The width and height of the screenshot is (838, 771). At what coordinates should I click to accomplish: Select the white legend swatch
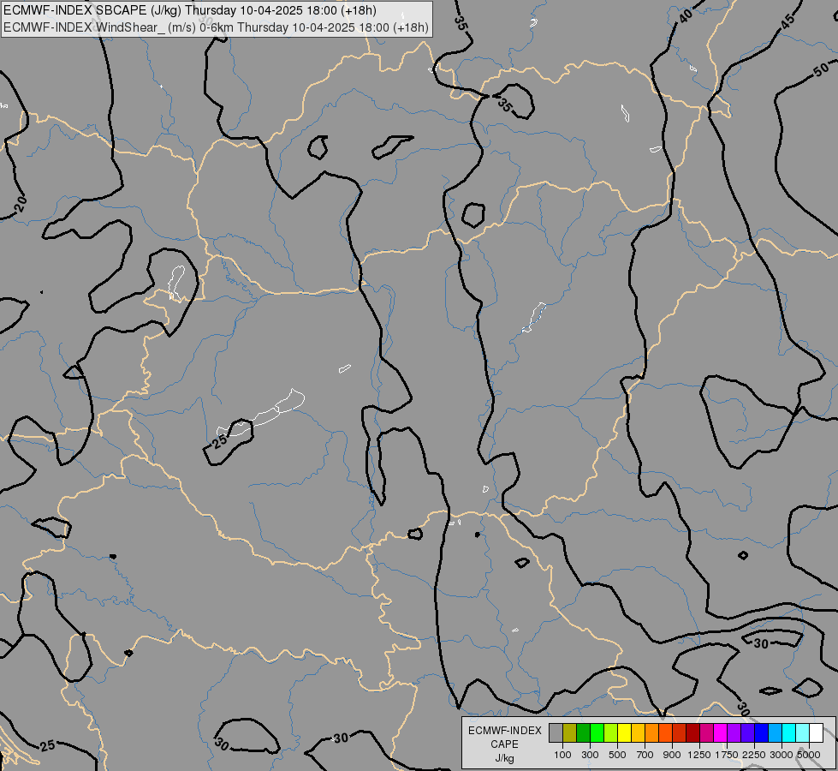pos(816,732)
